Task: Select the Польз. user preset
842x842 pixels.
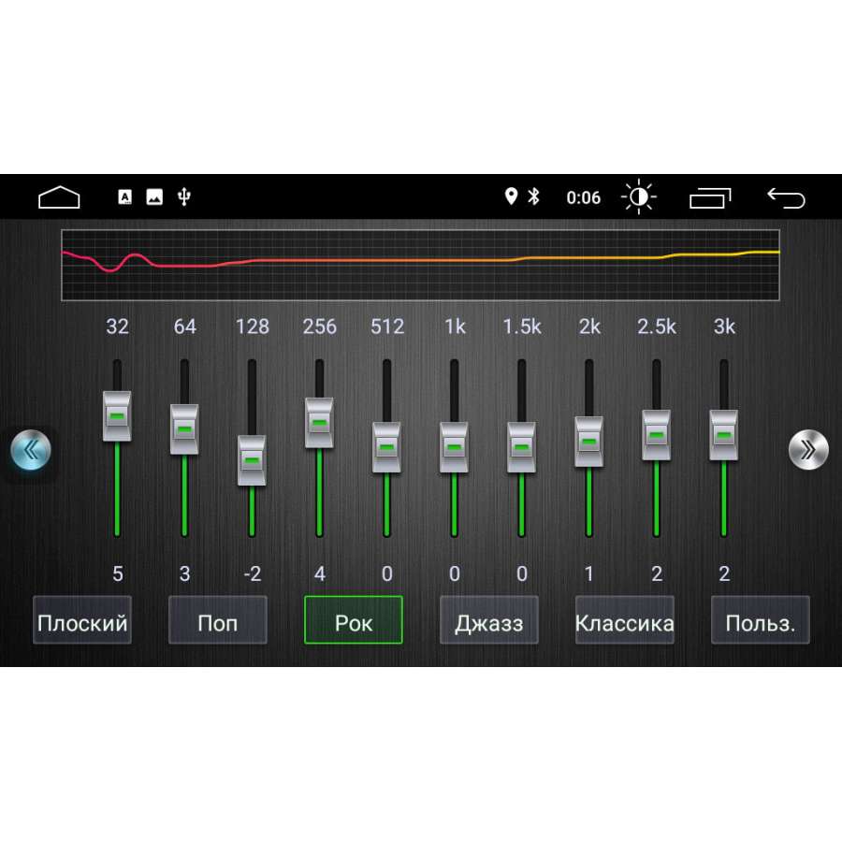Action: tap(761, 619)
